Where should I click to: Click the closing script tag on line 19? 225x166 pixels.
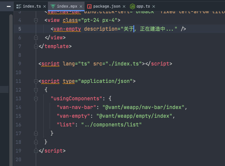(52, 151)
